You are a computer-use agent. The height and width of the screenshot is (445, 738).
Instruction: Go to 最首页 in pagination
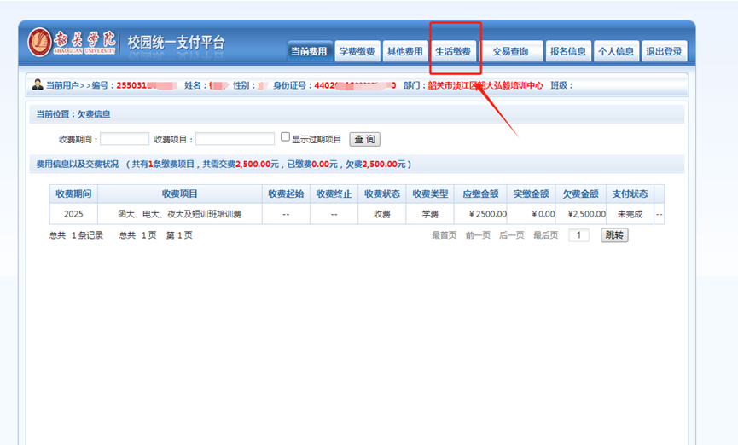[x=444, y=235]
